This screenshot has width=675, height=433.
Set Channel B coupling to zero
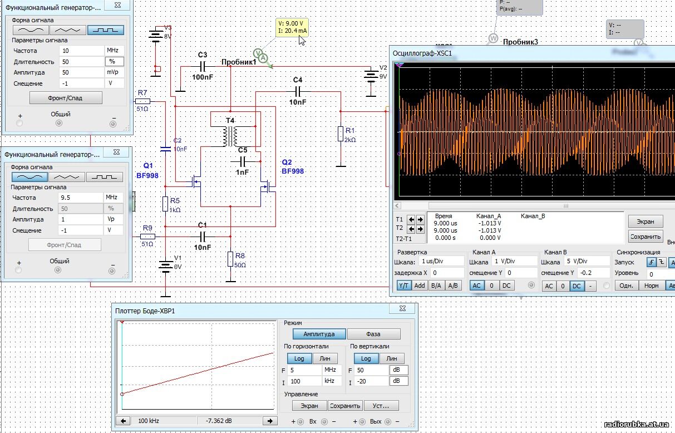click(563, 286)
